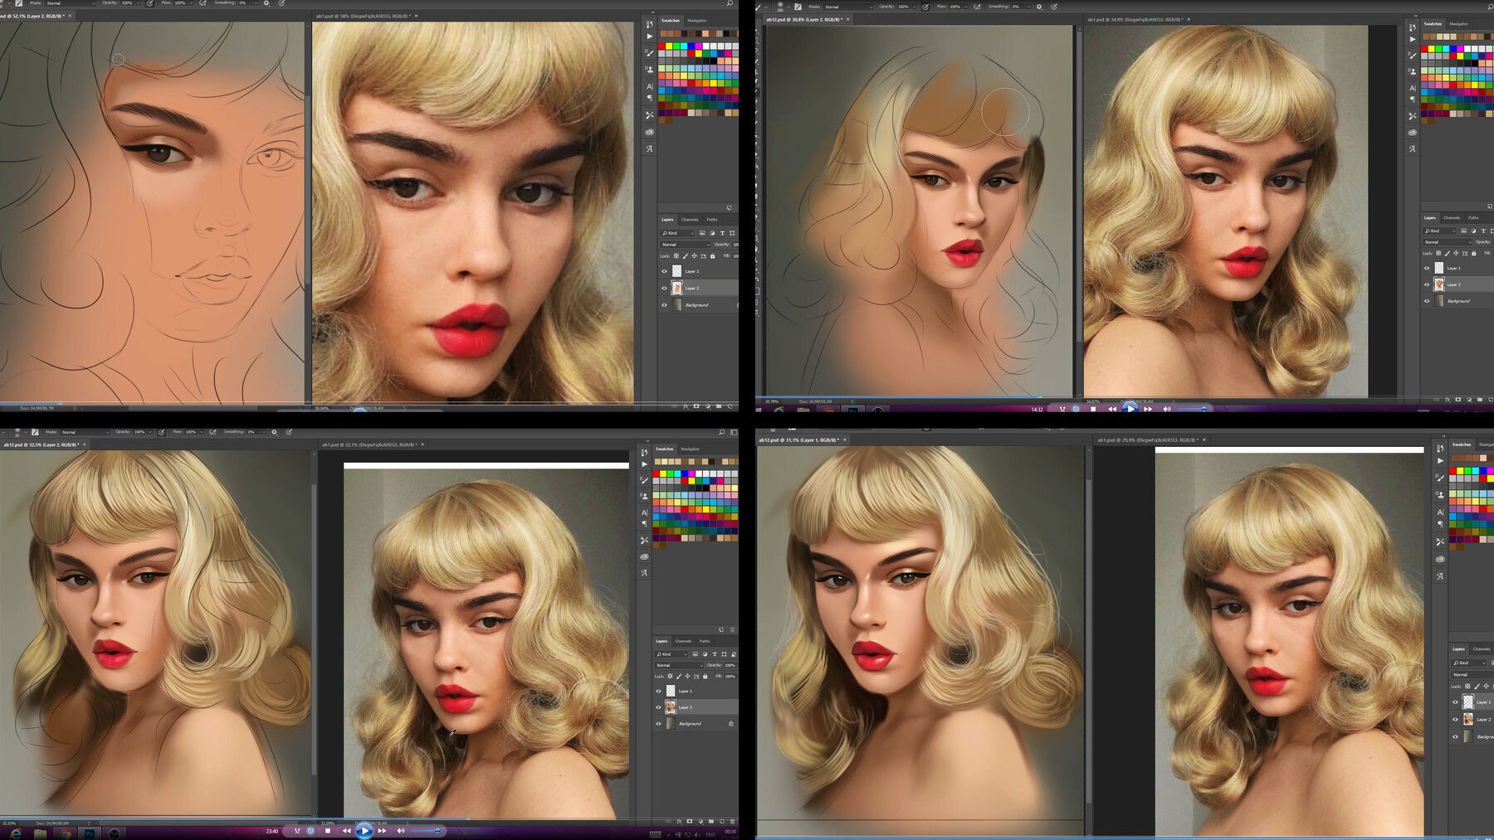Add layer style (fx) in 52,1% window
This screenshot has width=1494, height=840.
tap(686, 406)
